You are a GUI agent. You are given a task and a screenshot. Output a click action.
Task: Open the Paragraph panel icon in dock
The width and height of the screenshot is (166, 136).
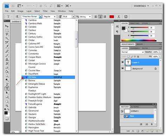pyautogui.click(x=117, y=32)
